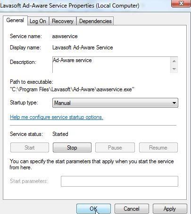Confirm changes with the OK button
Viewport: 191px width, 214px height.
[x=94, y=209]
